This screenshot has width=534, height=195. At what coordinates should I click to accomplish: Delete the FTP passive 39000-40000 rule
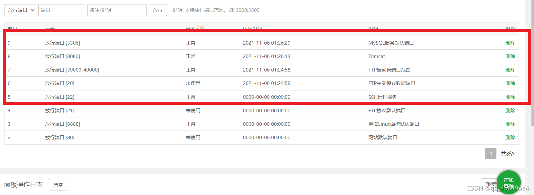point(510,70)
